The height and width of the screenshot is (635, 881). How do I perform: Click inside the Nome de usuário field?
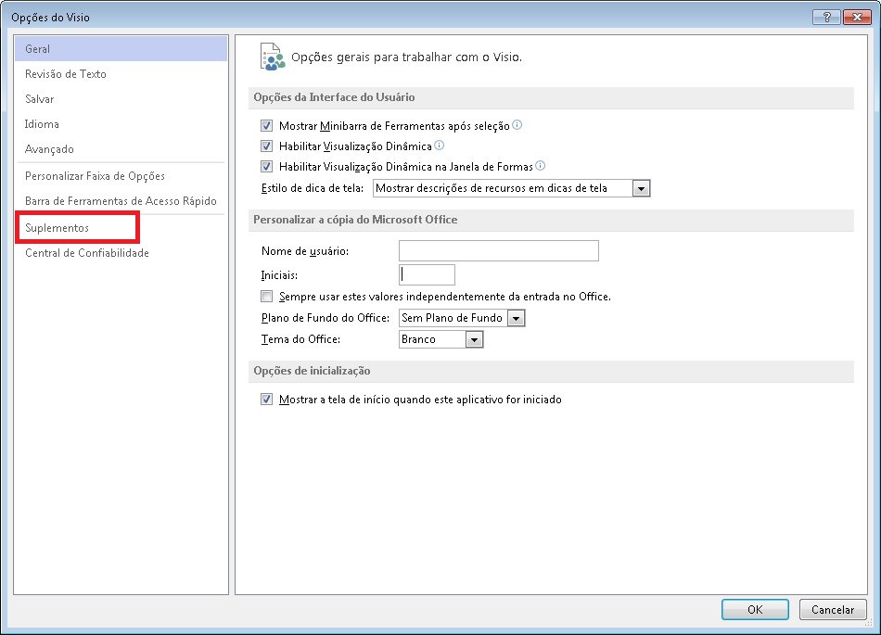tap(498, 250)
